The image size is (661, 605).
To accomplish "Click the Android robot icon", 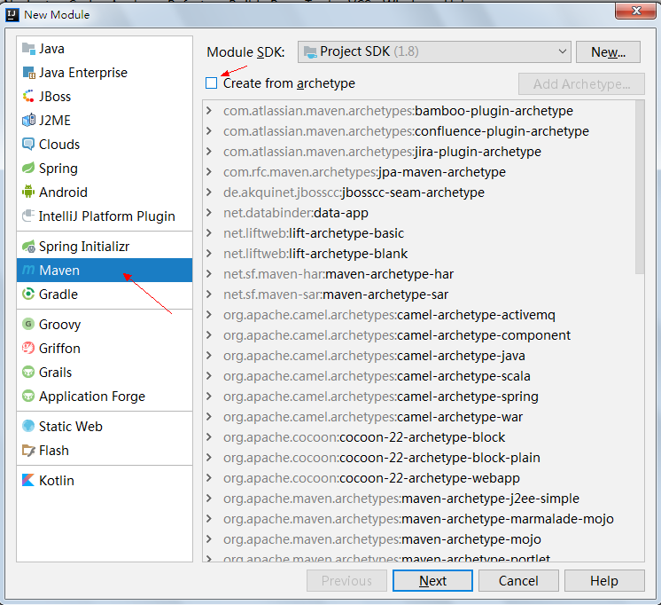I will [x=28, y=192].
